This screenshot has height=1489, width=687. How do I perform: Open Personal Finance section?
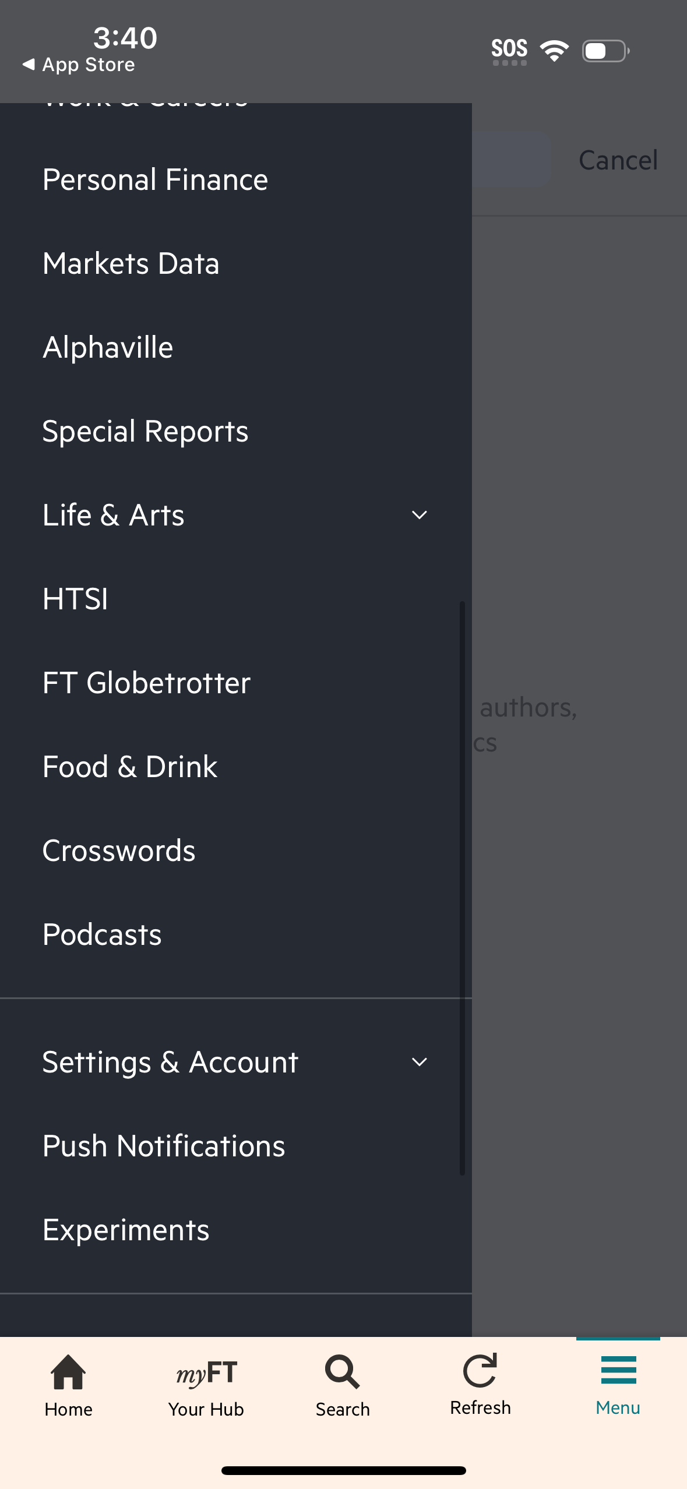tap(155, 179)
